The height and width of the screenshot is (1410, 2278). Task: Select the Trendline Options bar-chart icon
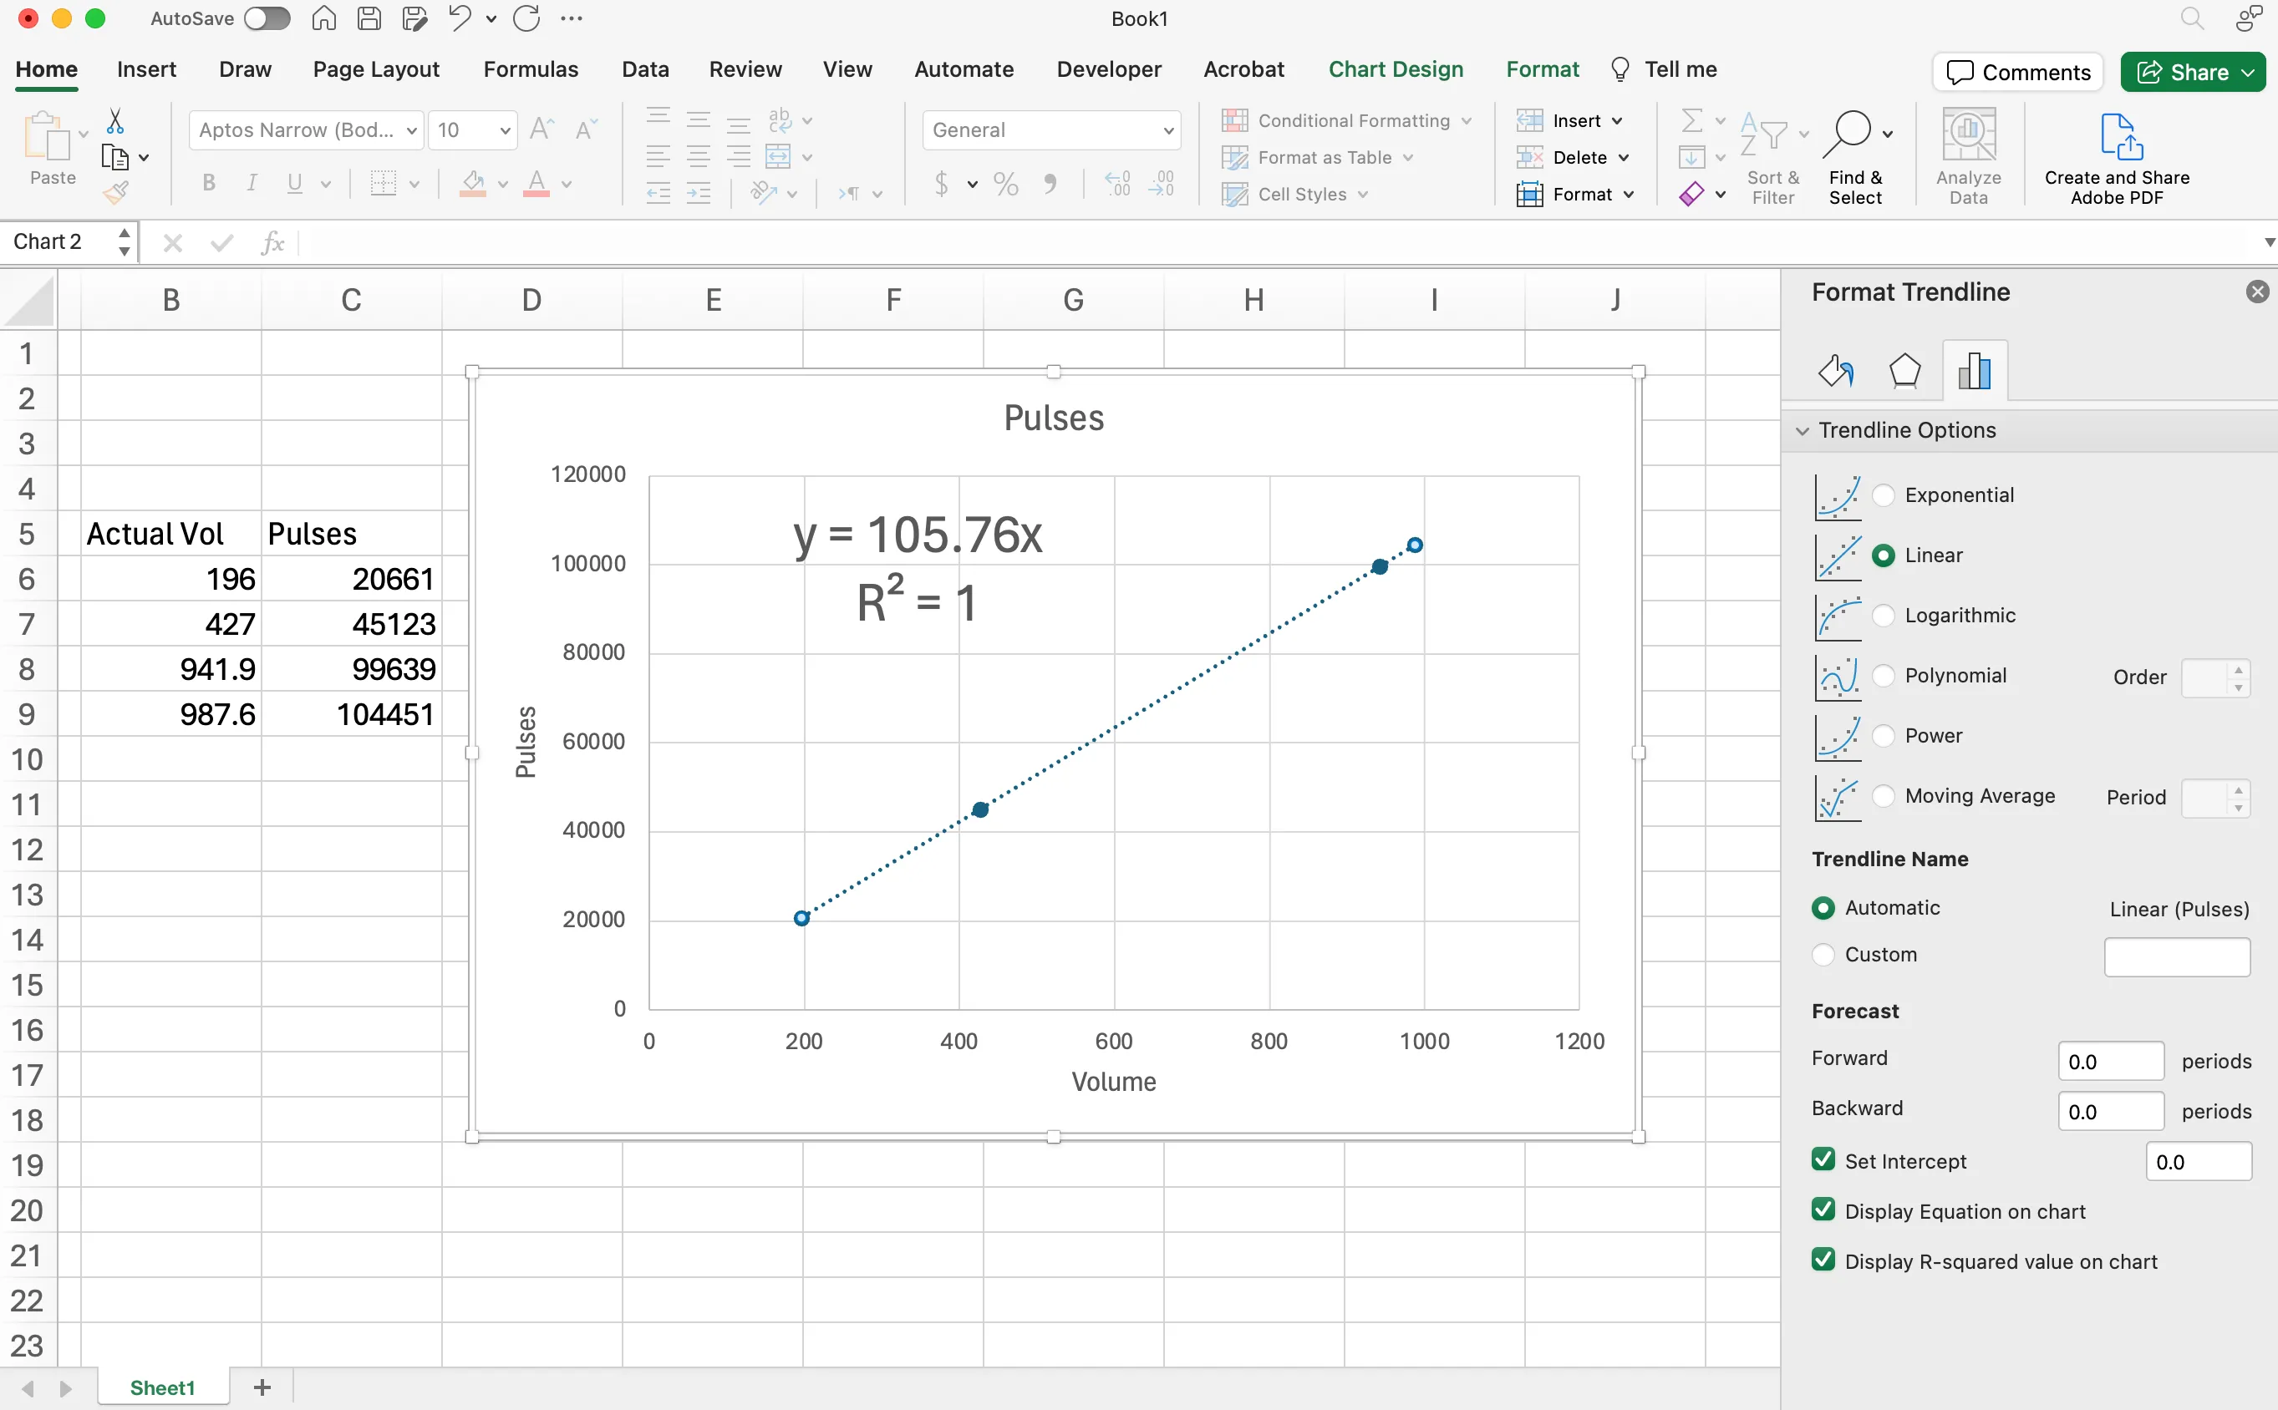1974,371
